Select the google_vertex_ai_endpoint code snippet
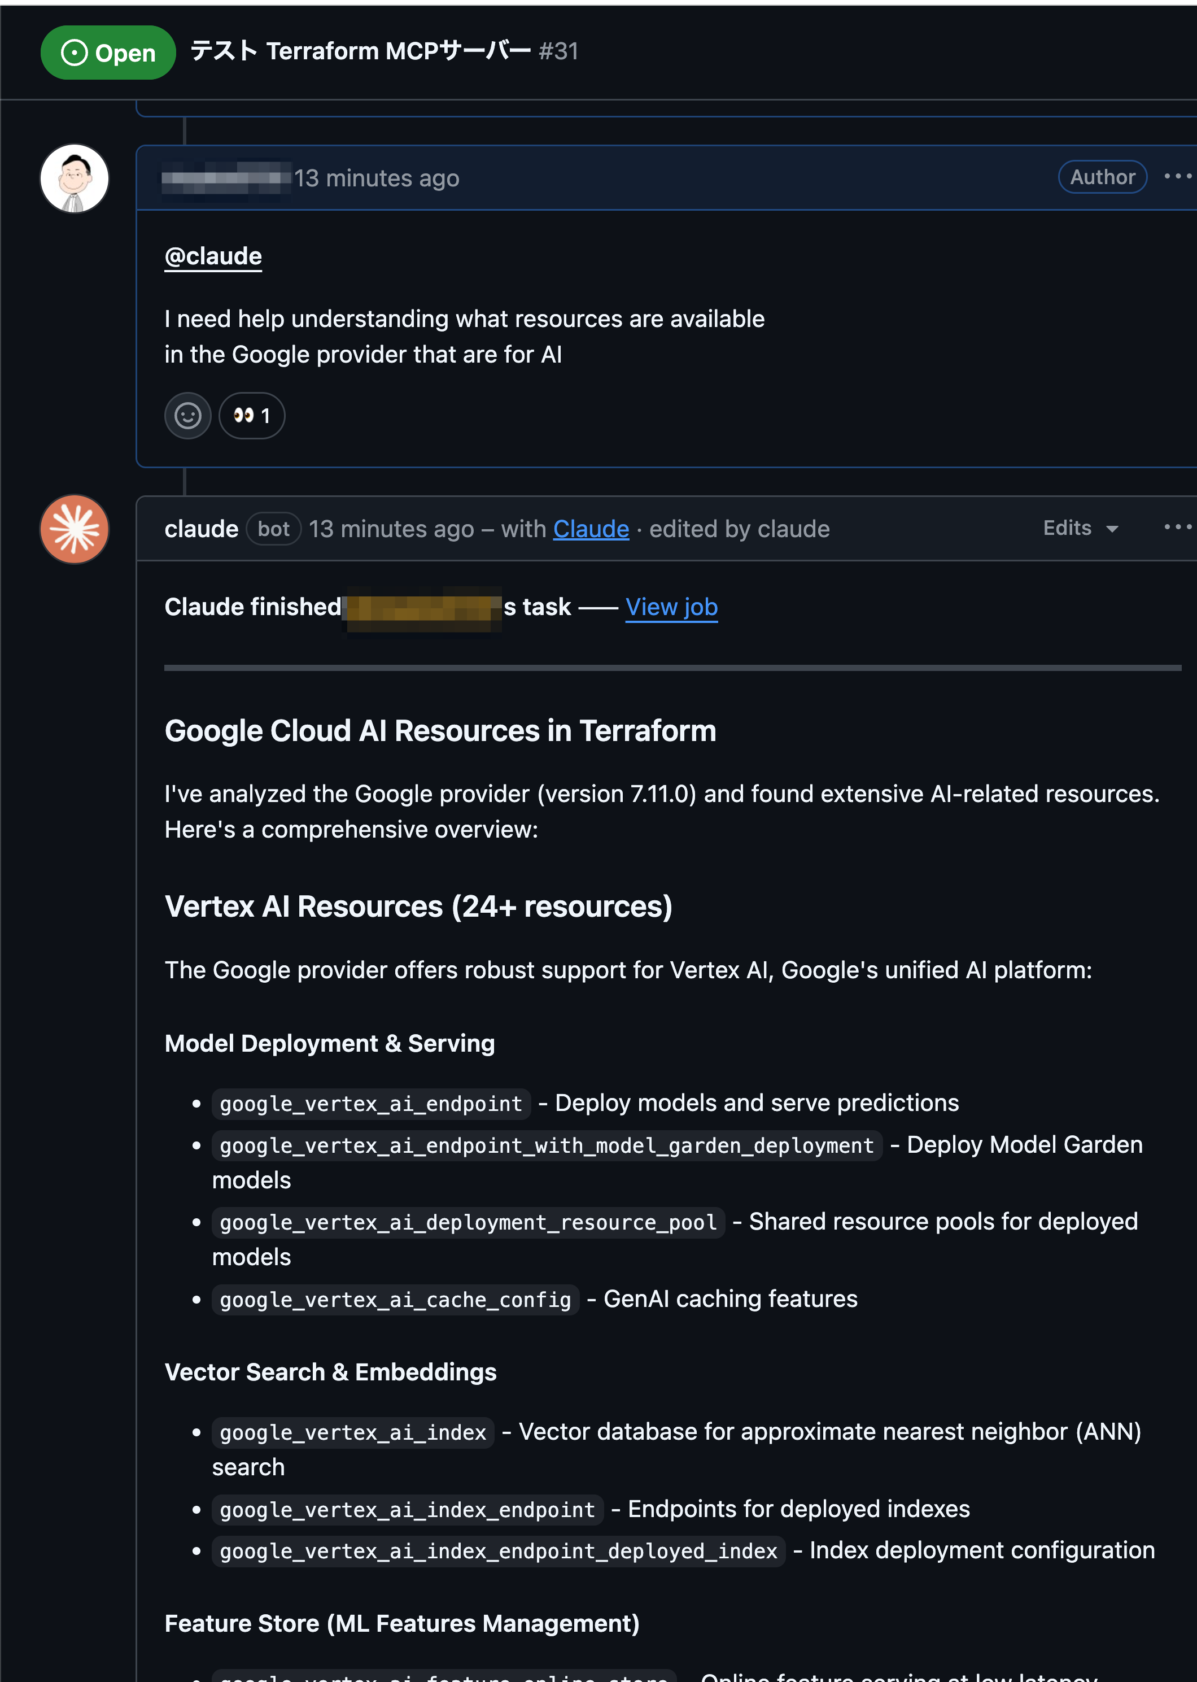 370,1103
